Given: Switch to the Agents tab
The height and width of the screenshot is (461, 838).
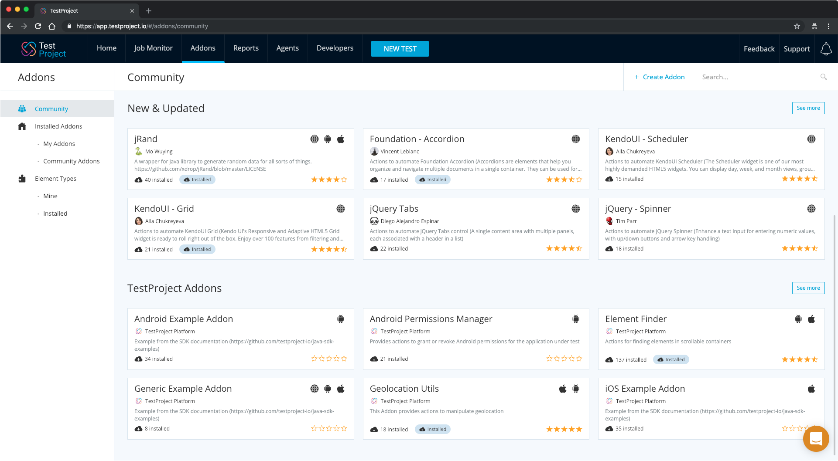Looking at the screenshot, I should (x=287, y=48).
